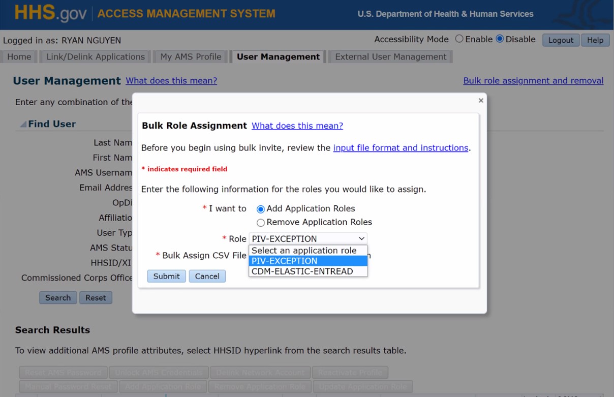
Task: Click the Logout button
Action: (561, 40)
